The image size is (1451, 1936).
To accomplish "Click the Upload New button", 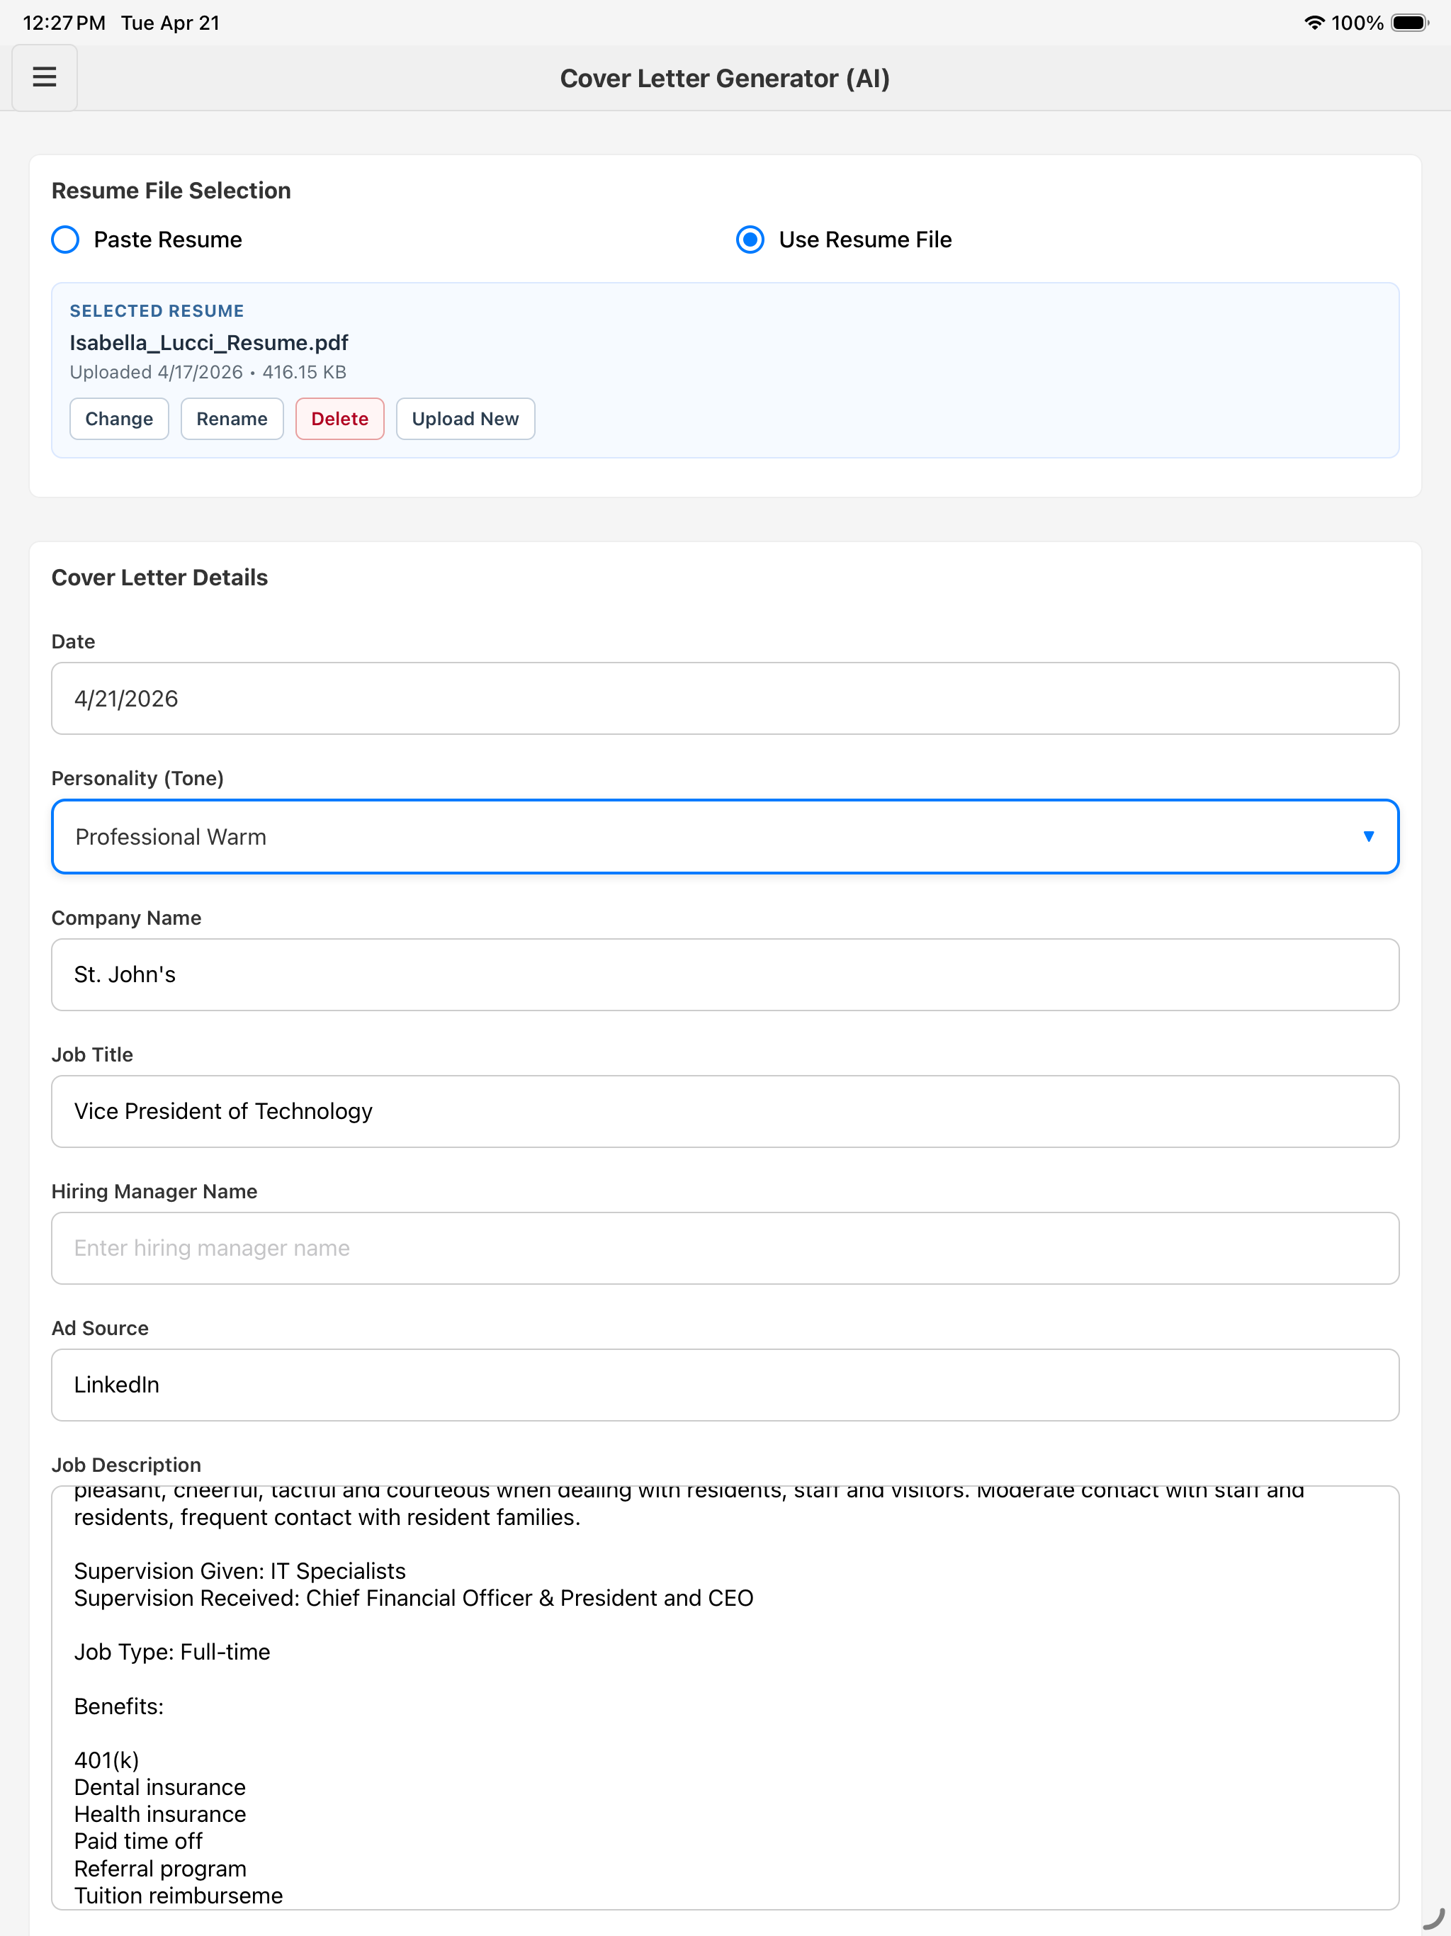I will (465, 418).
